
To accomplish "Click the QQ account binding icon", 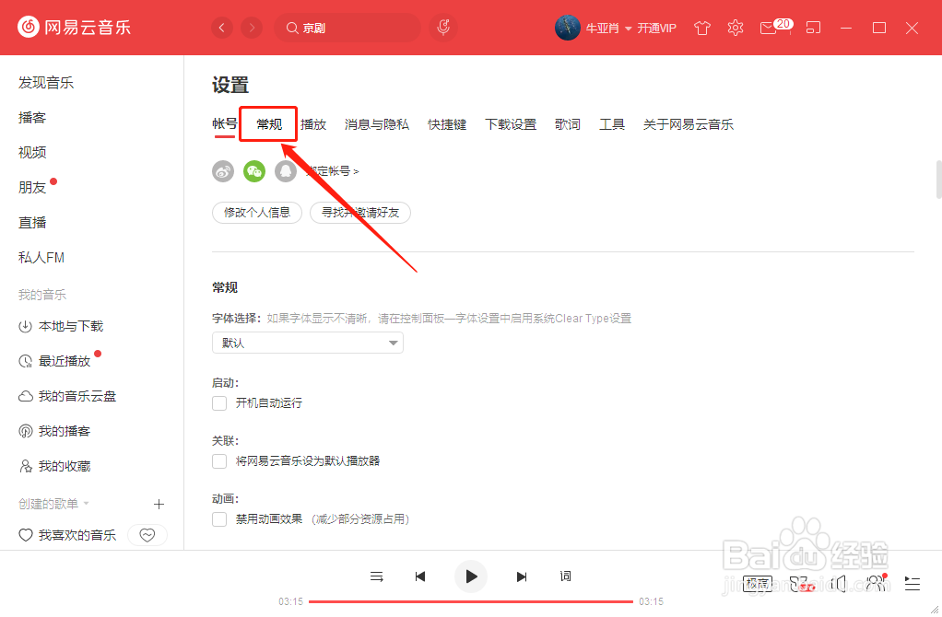I will click(x=286, y=171).
